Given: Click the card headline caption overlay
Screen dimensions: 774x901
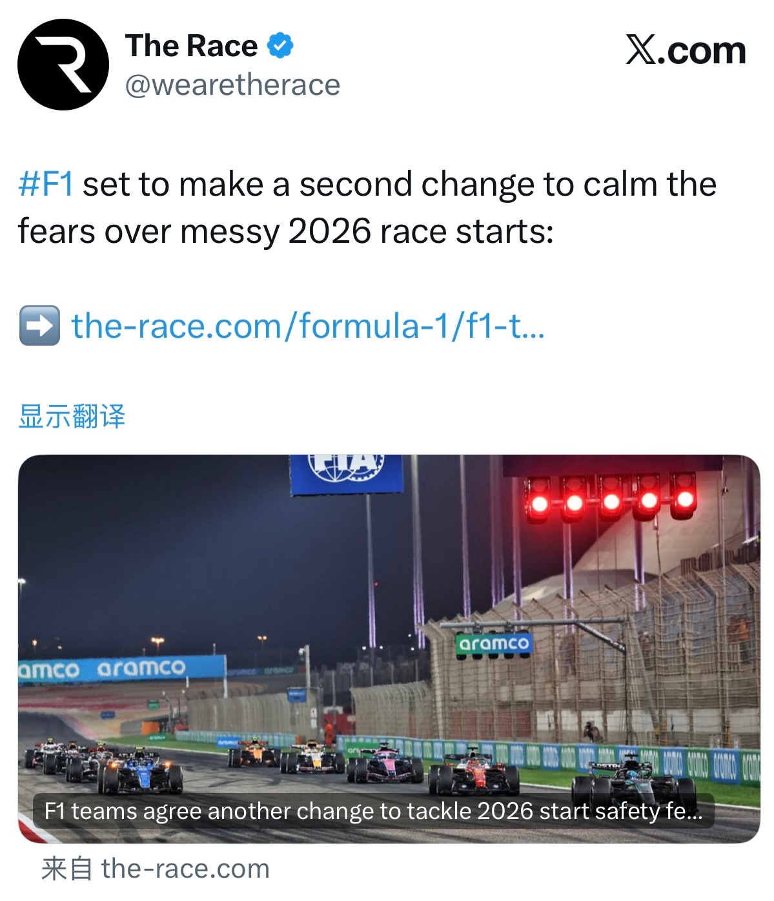Looking at the screenshot, I should coord(373,811).
